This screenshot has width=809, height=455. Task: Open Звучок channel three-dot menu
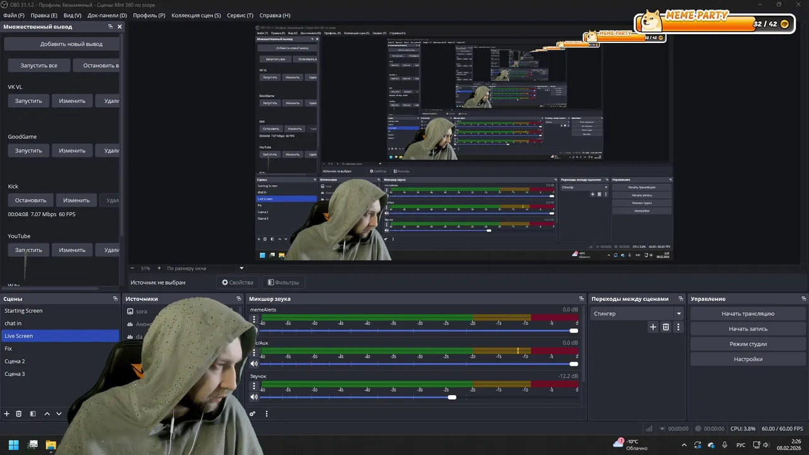click(255, 385)
